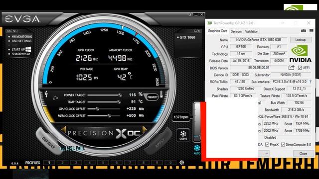Select profile slot 5
319x179 pixels.
click(103, 163)
